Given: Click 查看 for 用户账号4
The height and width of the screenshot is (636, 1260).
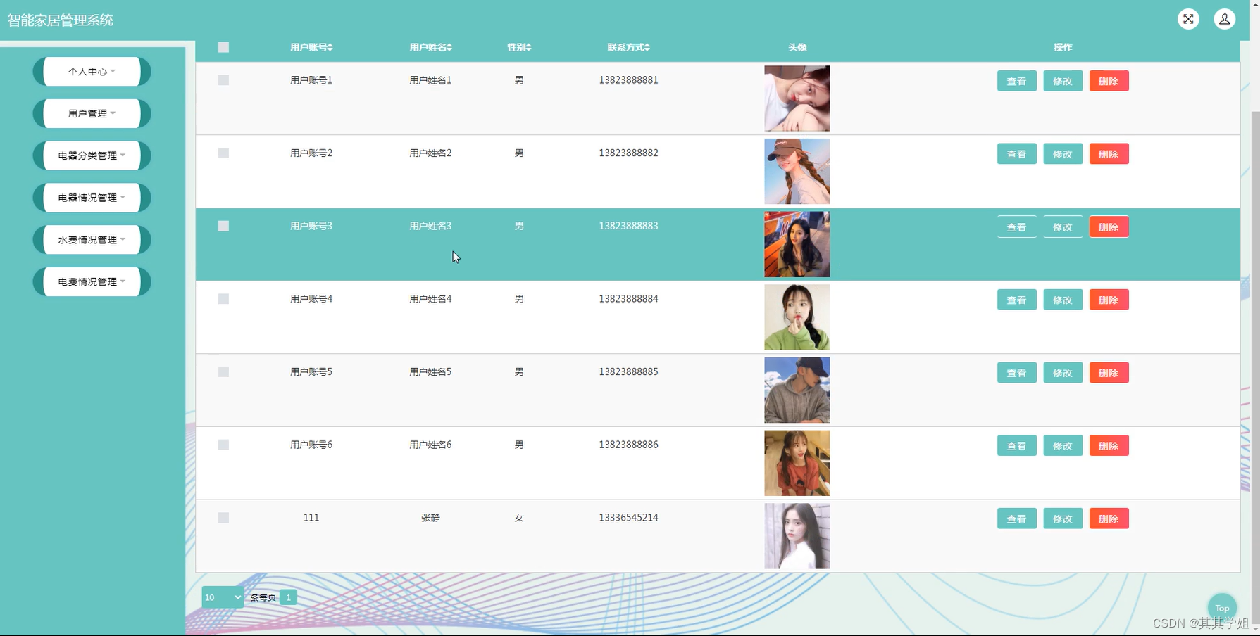Looking at the screenshot, I should 1016,300.
